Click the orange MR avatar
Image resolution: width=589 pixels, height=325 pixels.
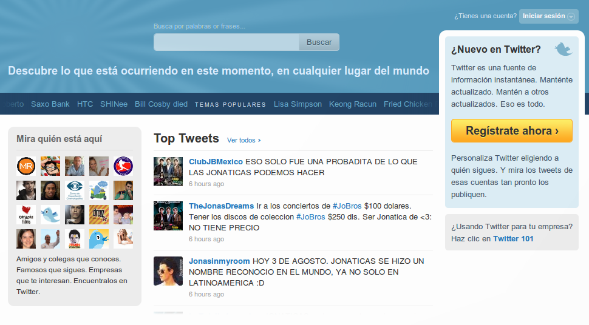26,166
